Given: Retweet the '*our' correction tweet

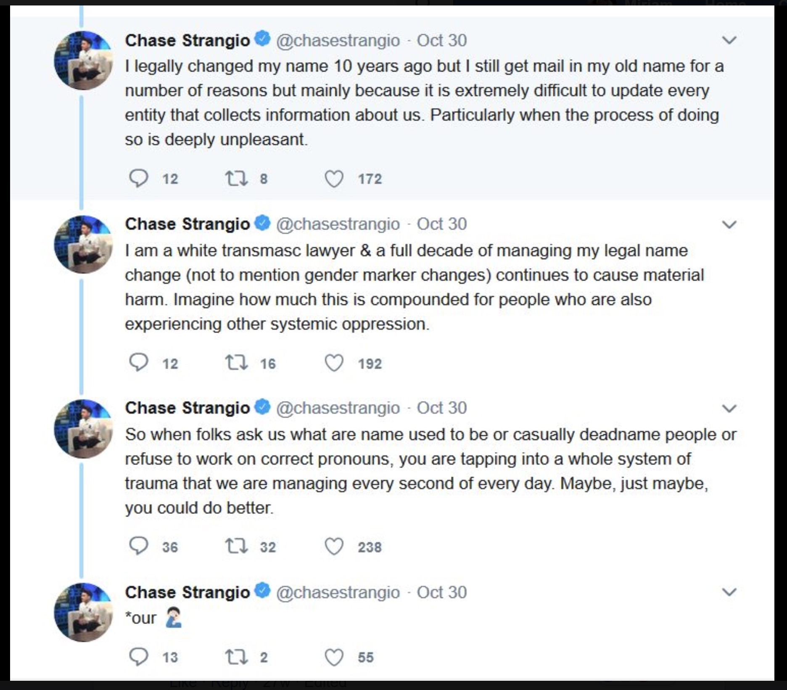Looking at the screenshot, I should click(236, 656).
